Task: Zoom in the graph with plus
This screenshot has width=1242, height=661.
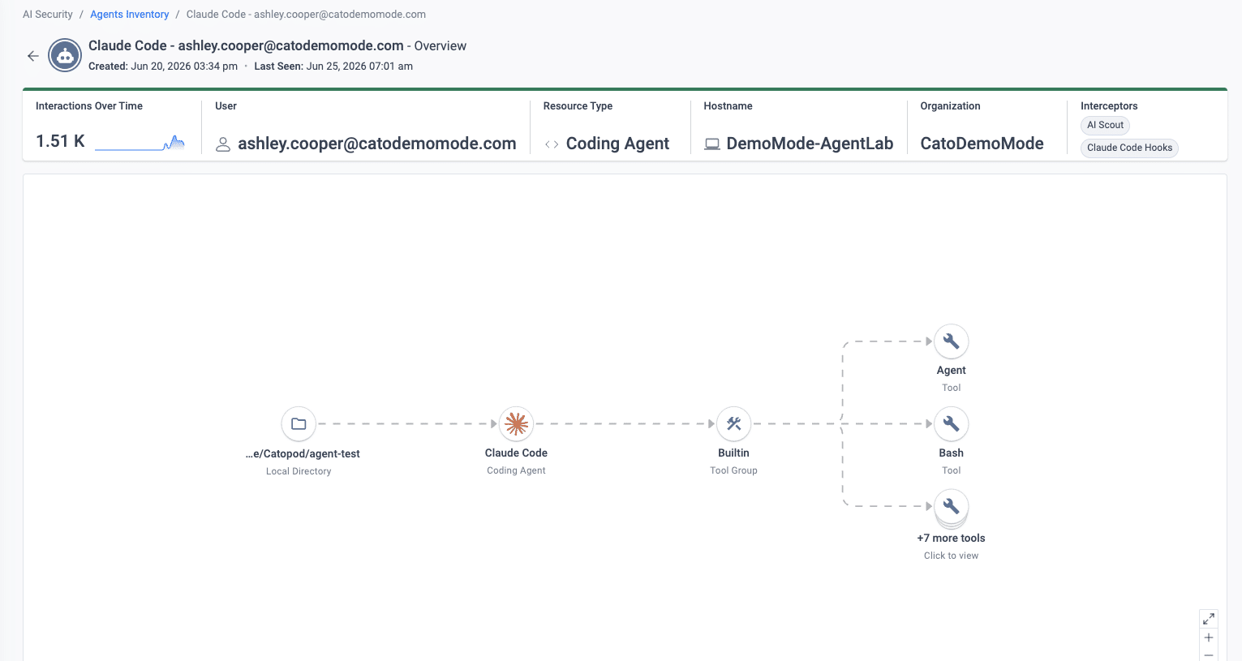Action: click(1209, 637)
